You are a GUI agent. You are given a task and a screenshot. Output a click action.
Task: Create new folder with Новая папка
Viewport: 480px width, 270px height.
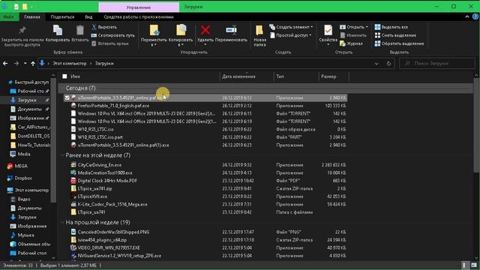pyautogui.click(x=259, y=35)
